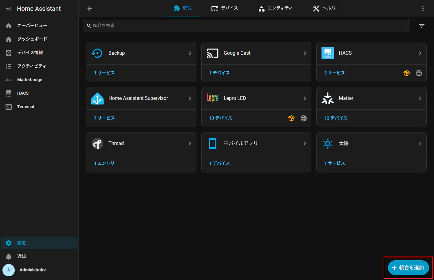This screenshot has height=280, width=434.
Task: Focus the 統合を検索 search field
Action: tap(247, 26)
